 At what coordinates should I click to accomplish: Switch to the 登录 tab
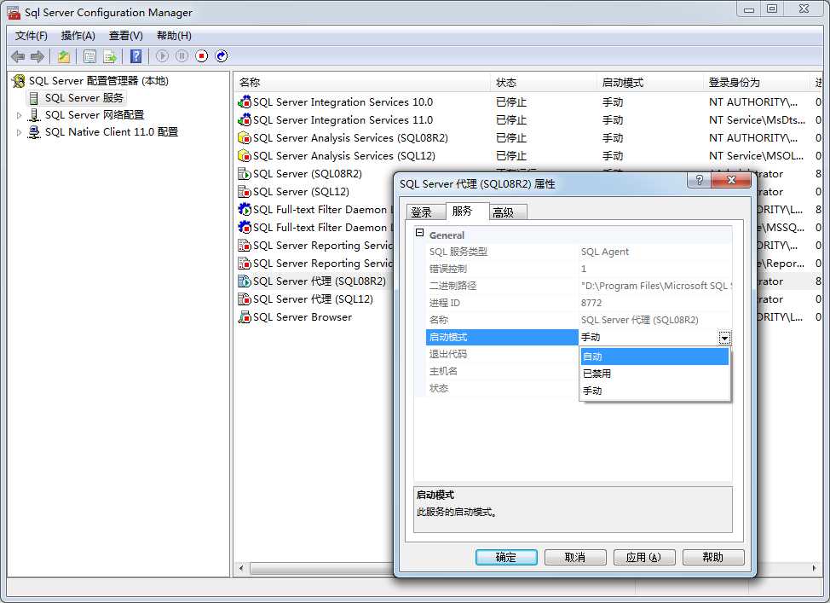pos(425,212)
